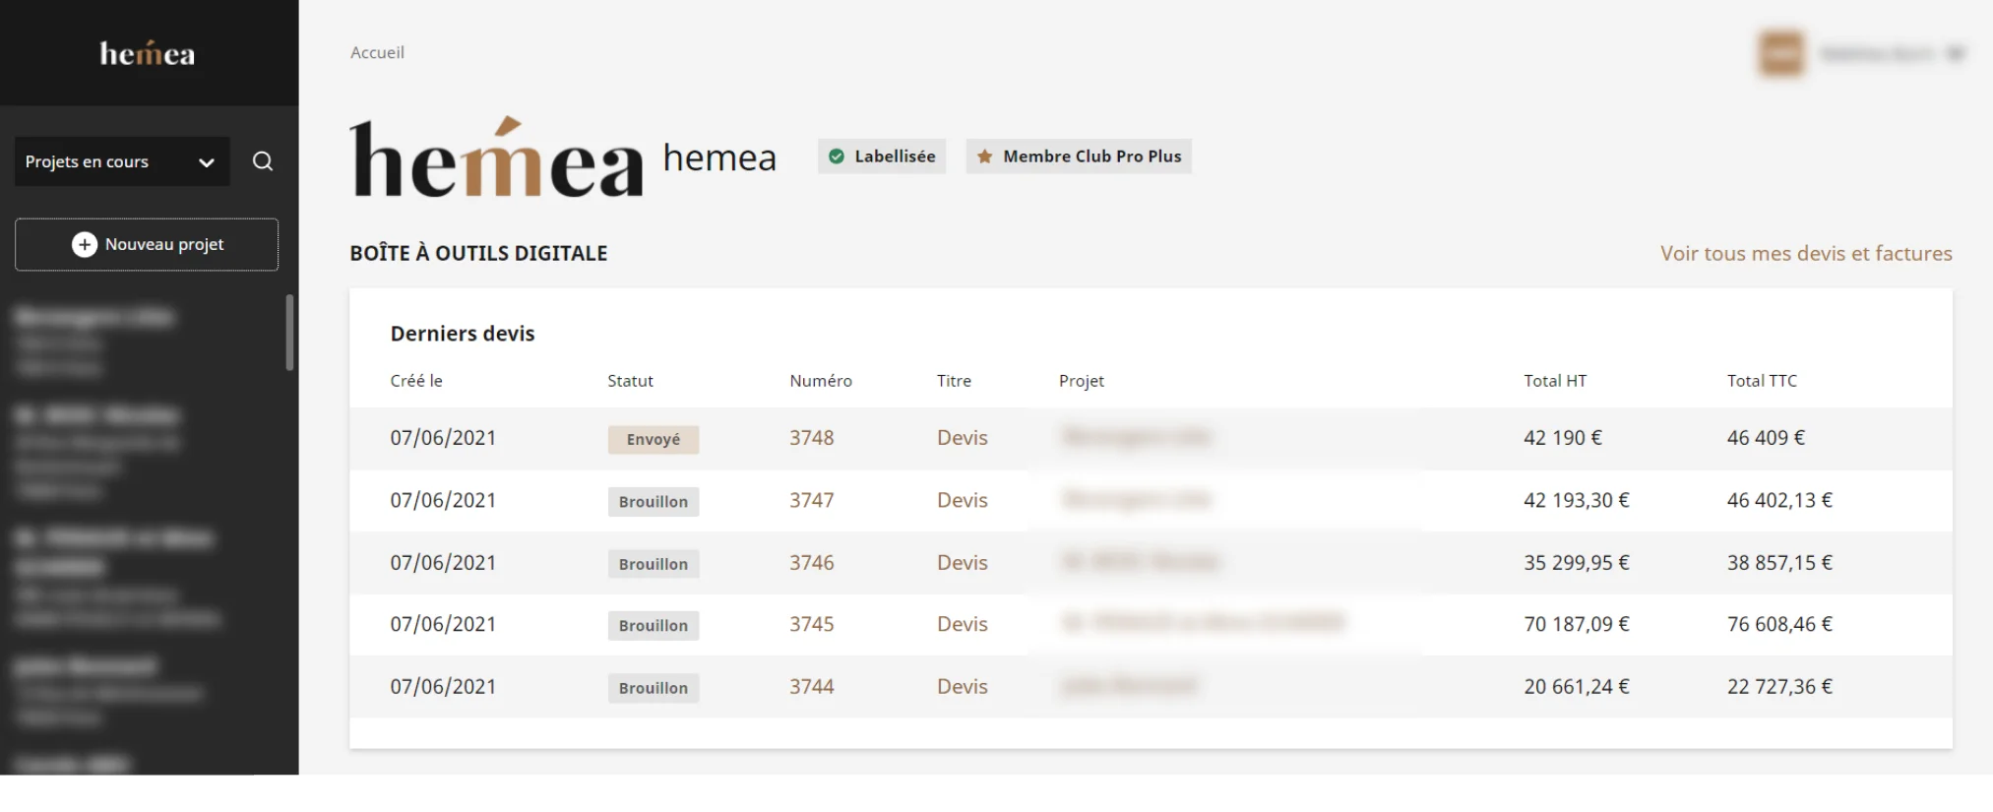The width and height of the screenshot is (1993, 812).
Task: Click total HT value '35 299,95 €'
Action: pyautogui.click(x=1577, y=563)
